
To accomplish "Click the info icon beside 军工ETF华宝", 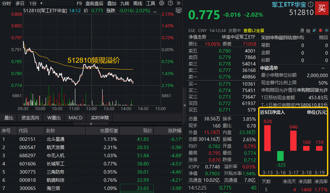I will [310, 4].
